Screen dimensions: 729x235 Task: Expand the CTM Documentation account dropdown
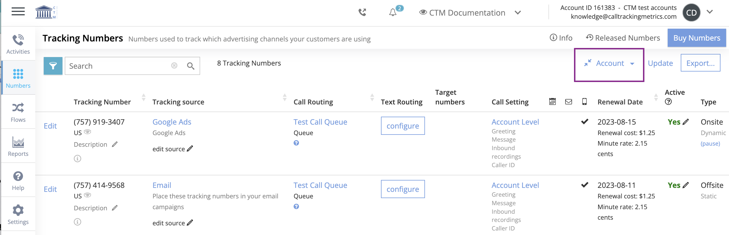[518, 12]
